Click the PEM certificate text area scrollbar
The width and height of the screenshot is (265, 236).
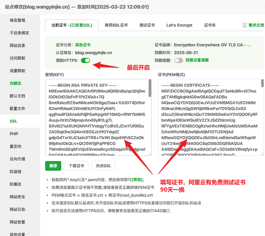(x=262, y=83)
